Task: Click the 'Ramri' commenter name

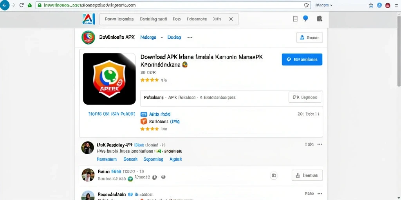Action: [x=103, y=171]
